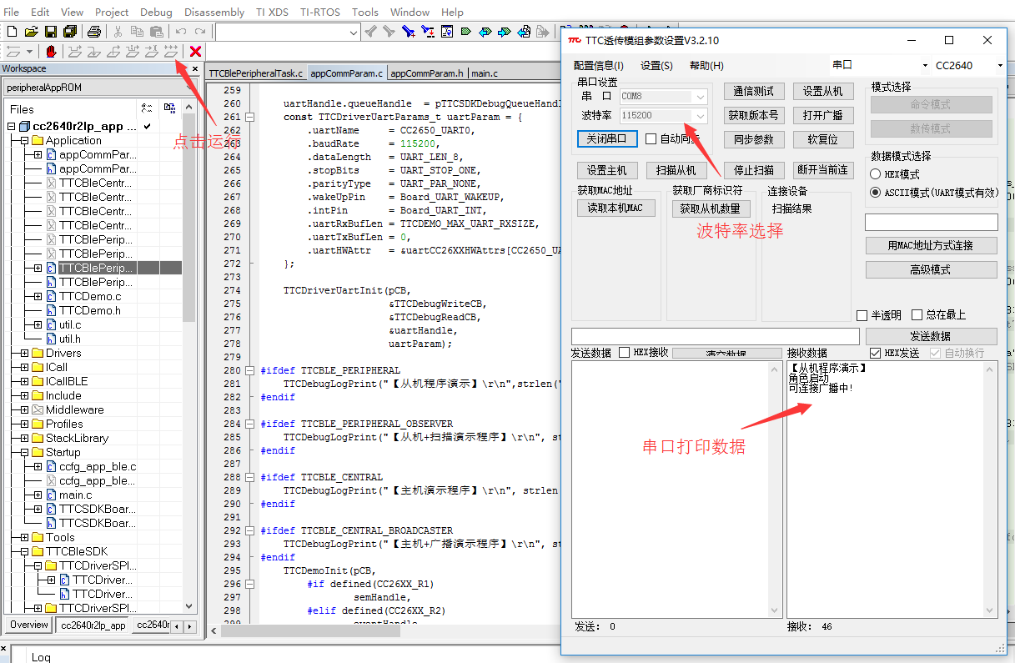Click the Step Out debug icon
The width and height of the screenshot is (1015, 663).
click(x=113, y=51)
